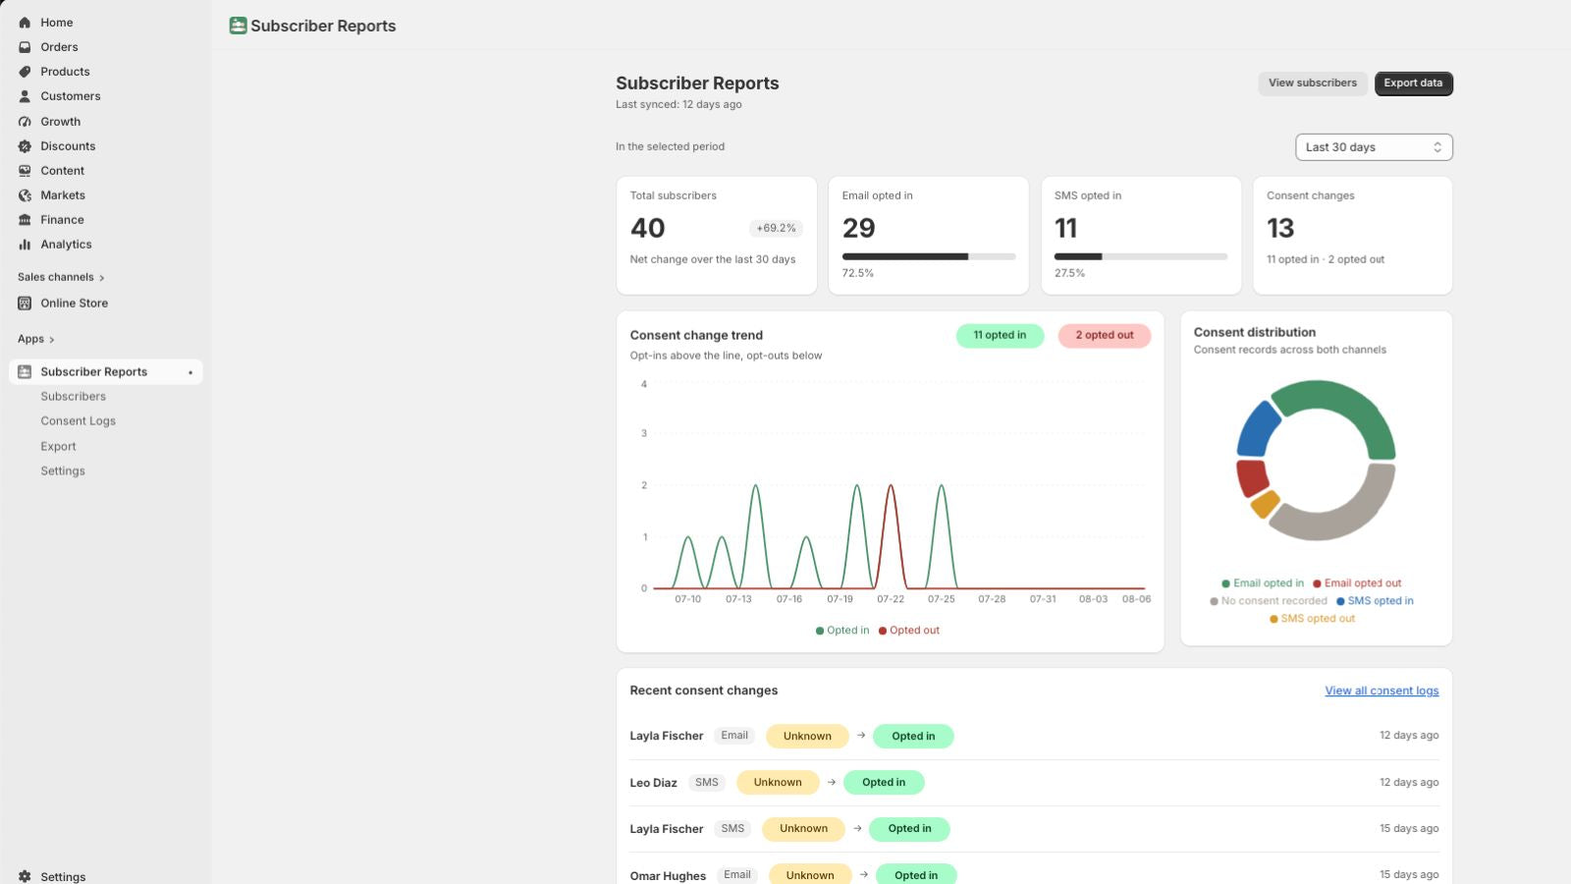Toggle the Opted out chart legend series
This screenshot has height=884, width=1571.
coord(909,631)
